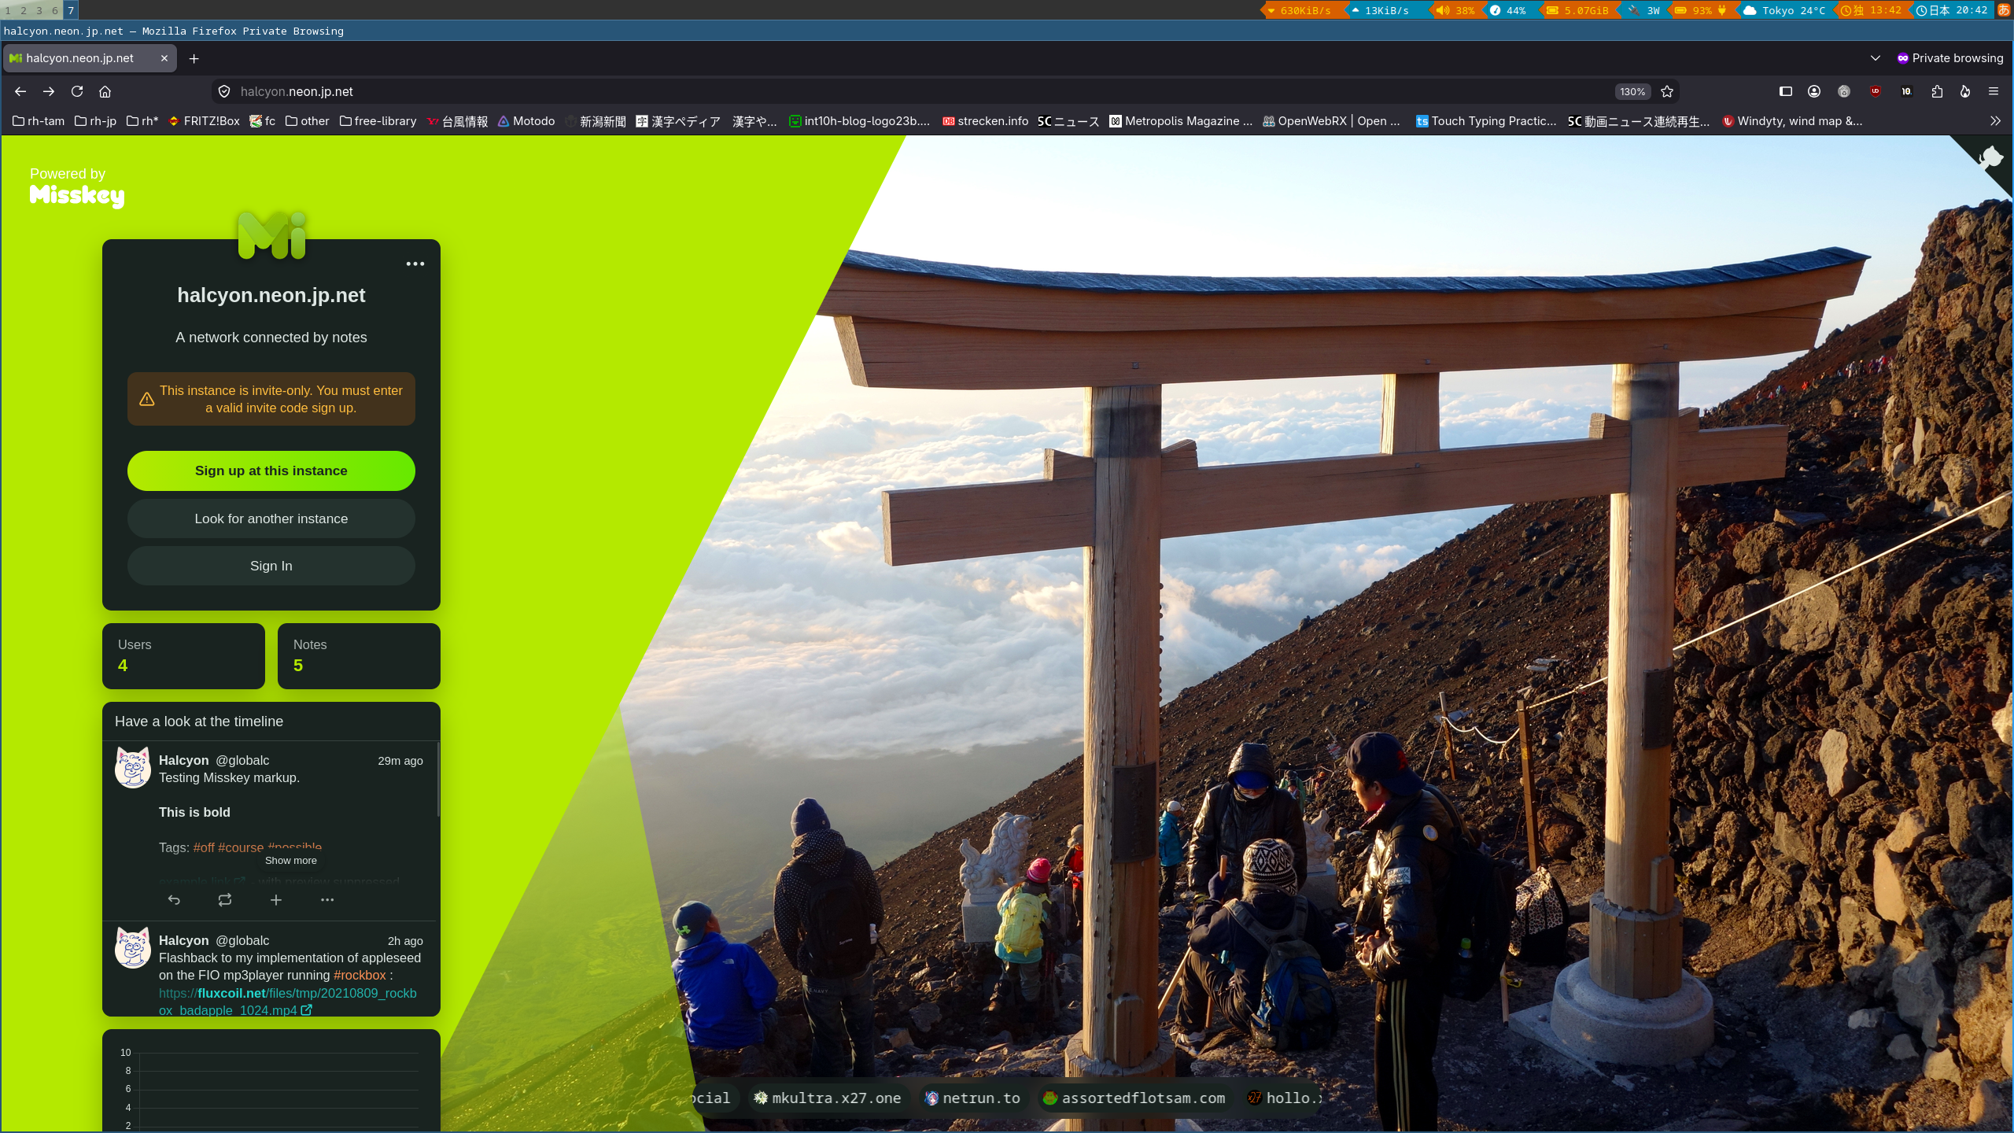Open the #rockbox hashtag
The image size is (2014, 1133).
[x=360, y=975]
